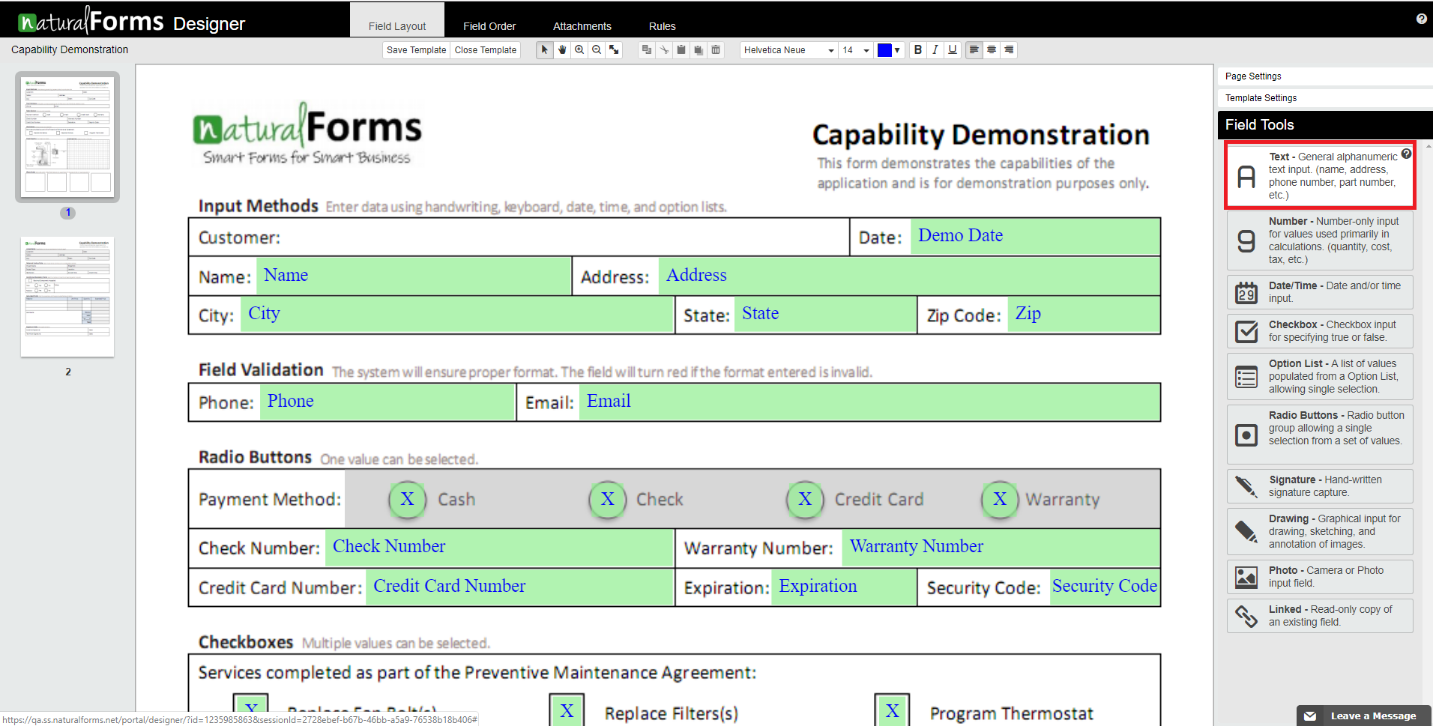Open the Attachments tab

[582, 25]
